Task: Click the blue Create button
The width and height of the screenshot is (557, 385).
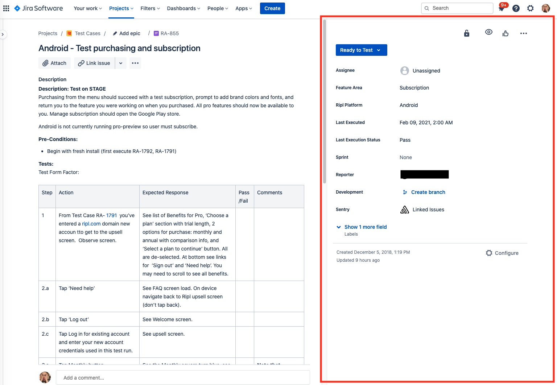Action: pos(272,8)
